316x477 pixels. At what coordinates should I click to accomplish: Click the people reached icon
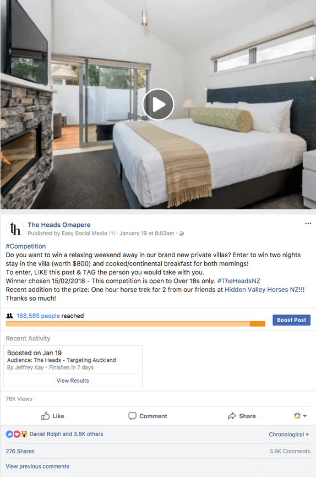coord(10,316)
